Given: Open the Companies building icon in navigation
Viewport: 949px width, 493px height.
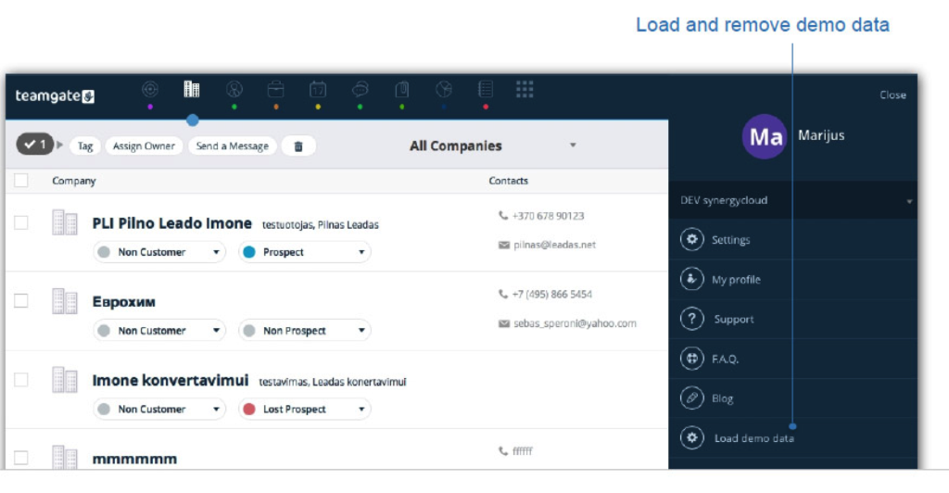Looking at the screenshot, I should (x=192, y=90).
